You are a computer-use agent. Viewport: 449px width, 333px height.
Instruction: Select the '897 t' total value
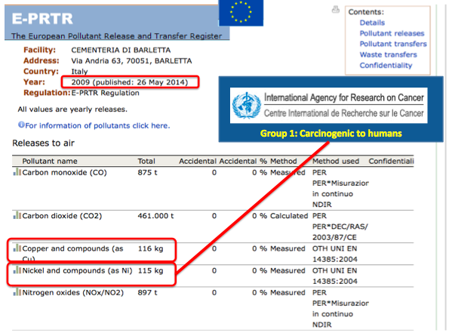(x=147, y=292)
